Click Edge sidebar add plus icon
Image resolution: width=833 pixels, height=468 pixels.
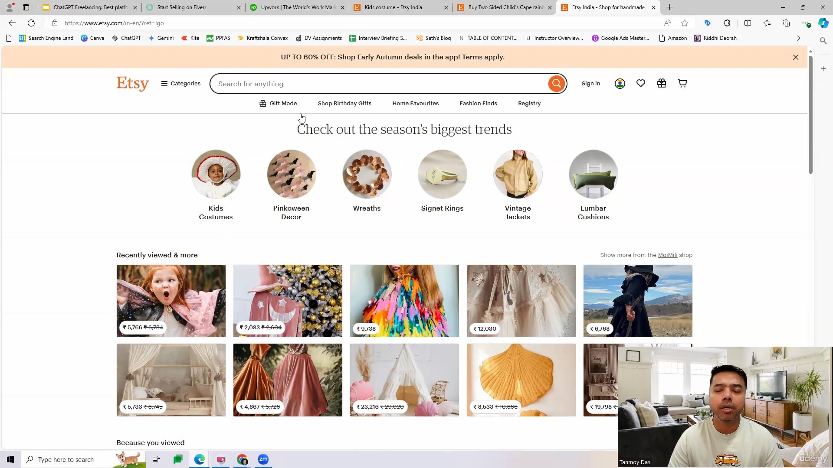click(823, 69)
